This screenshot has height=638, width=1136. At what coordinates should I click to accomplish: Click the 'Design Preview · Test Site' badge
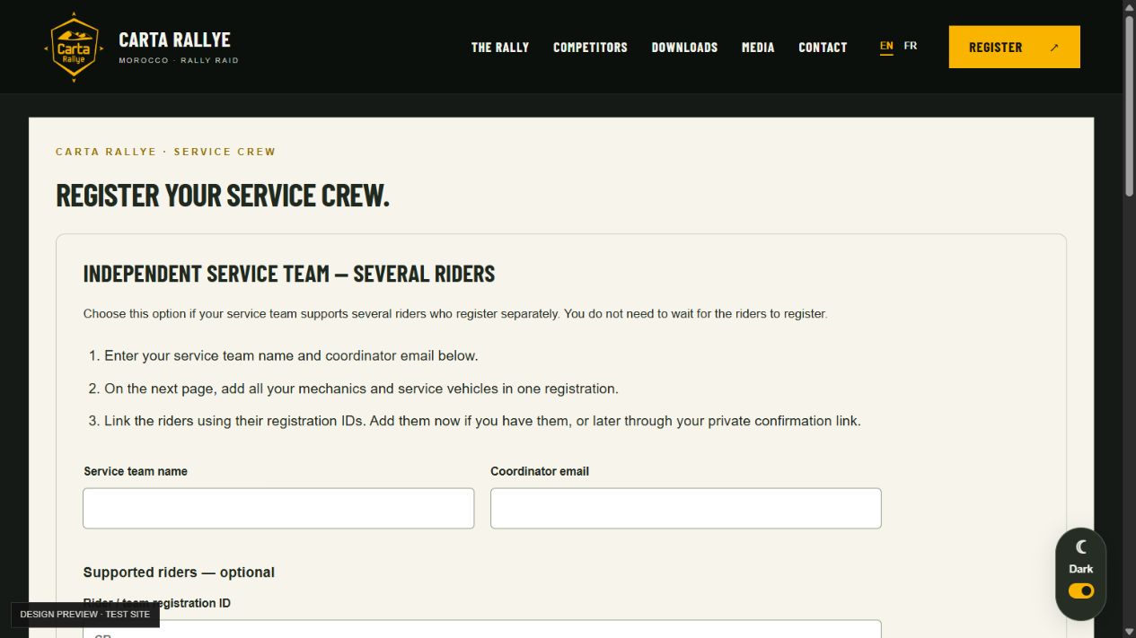(85, 615)
